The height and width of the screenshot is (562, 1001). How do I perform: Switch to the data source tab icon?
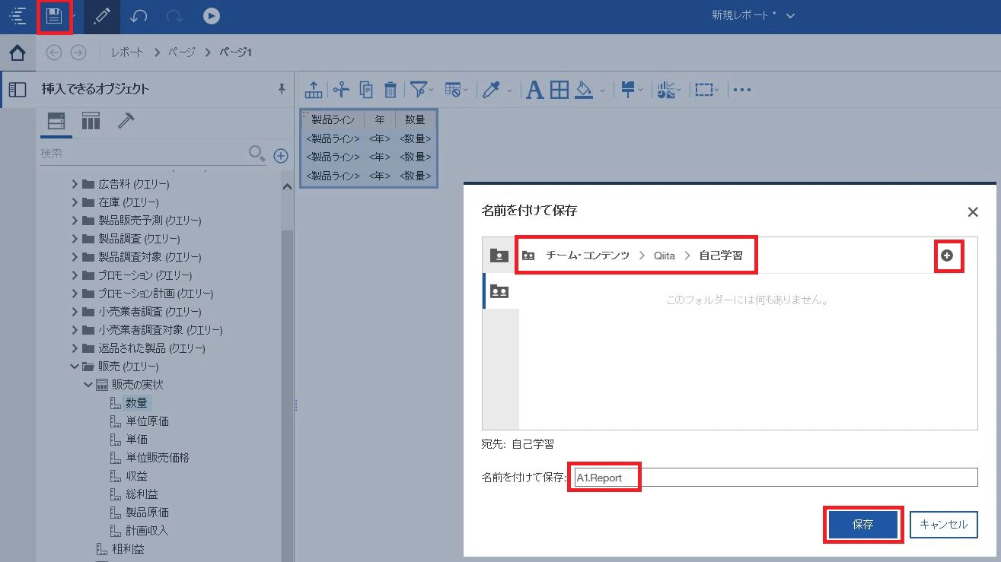56,121
